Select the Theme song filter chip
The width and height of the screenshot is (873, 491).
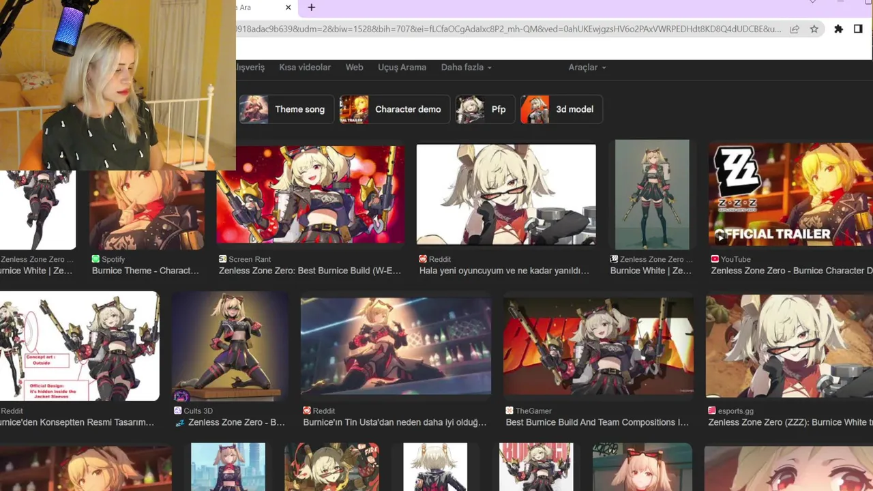coord(286,109)
